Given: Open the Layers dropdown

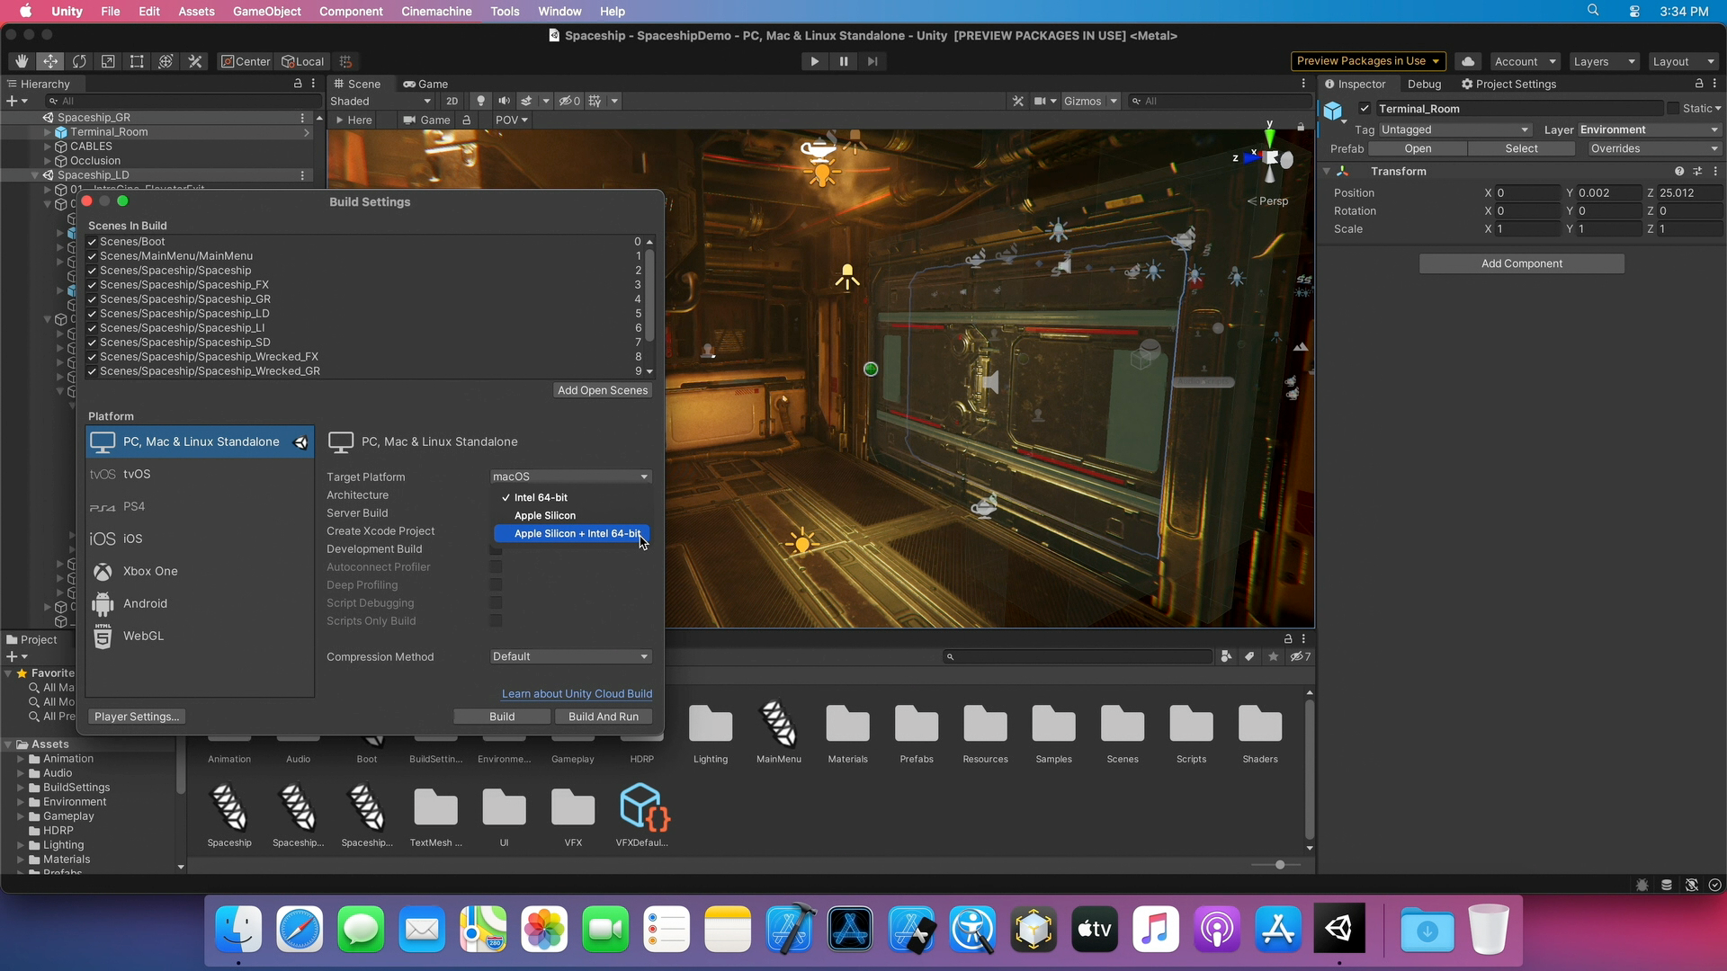Looking at the screenshot, I should tap(1605, 61).
